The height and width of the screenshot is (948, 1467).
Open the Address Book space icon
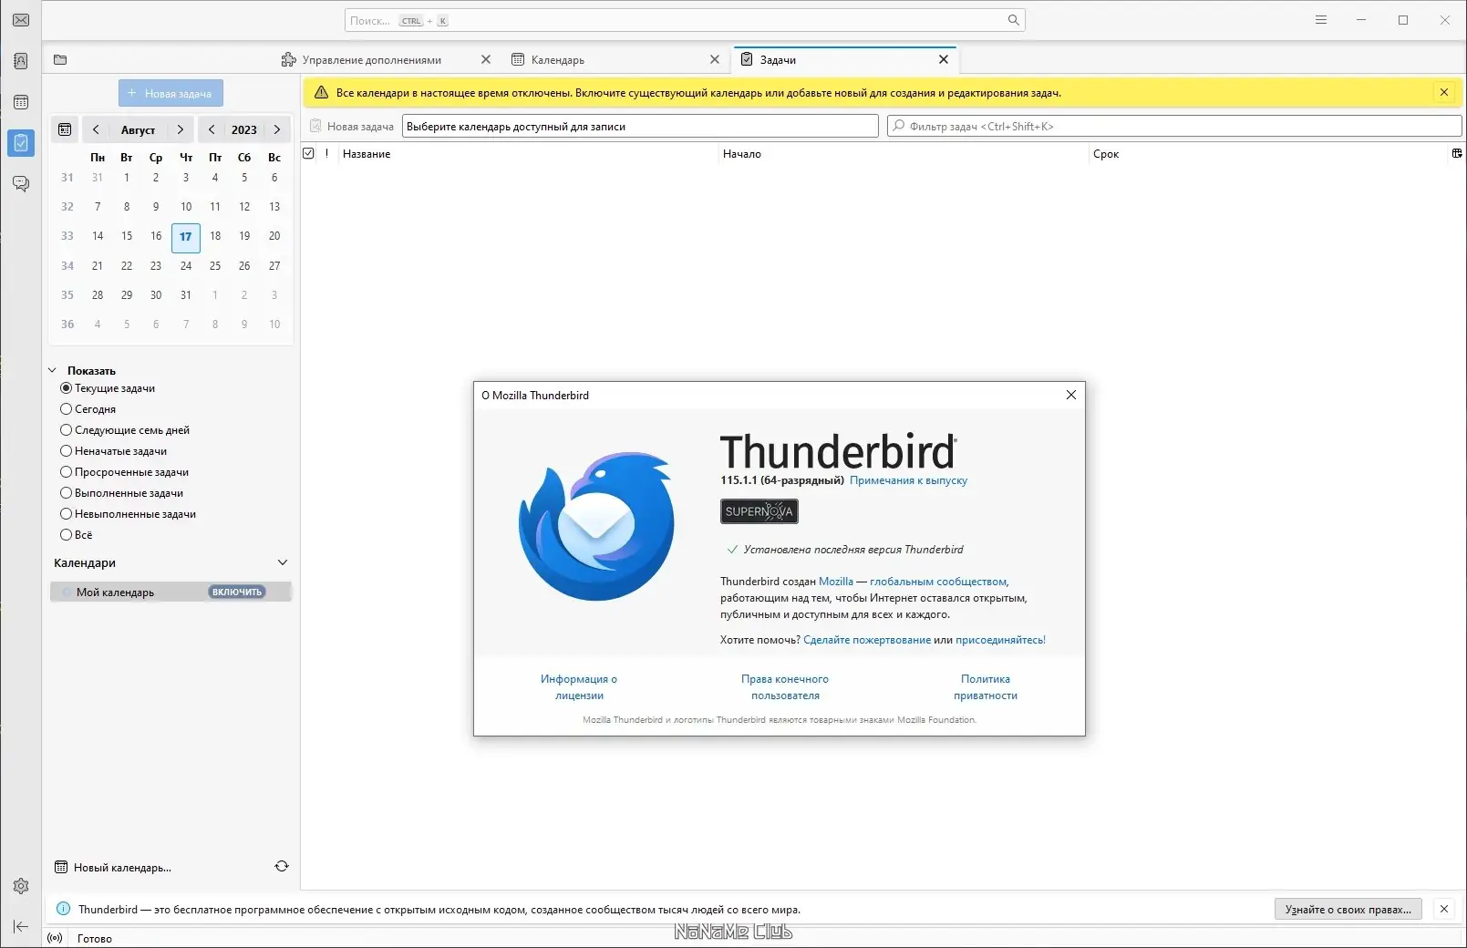tap(21, 61)
